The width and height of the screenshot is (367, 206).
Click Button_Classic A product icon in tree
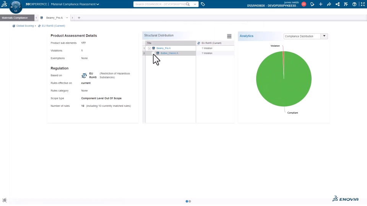(x=158, y=53)
